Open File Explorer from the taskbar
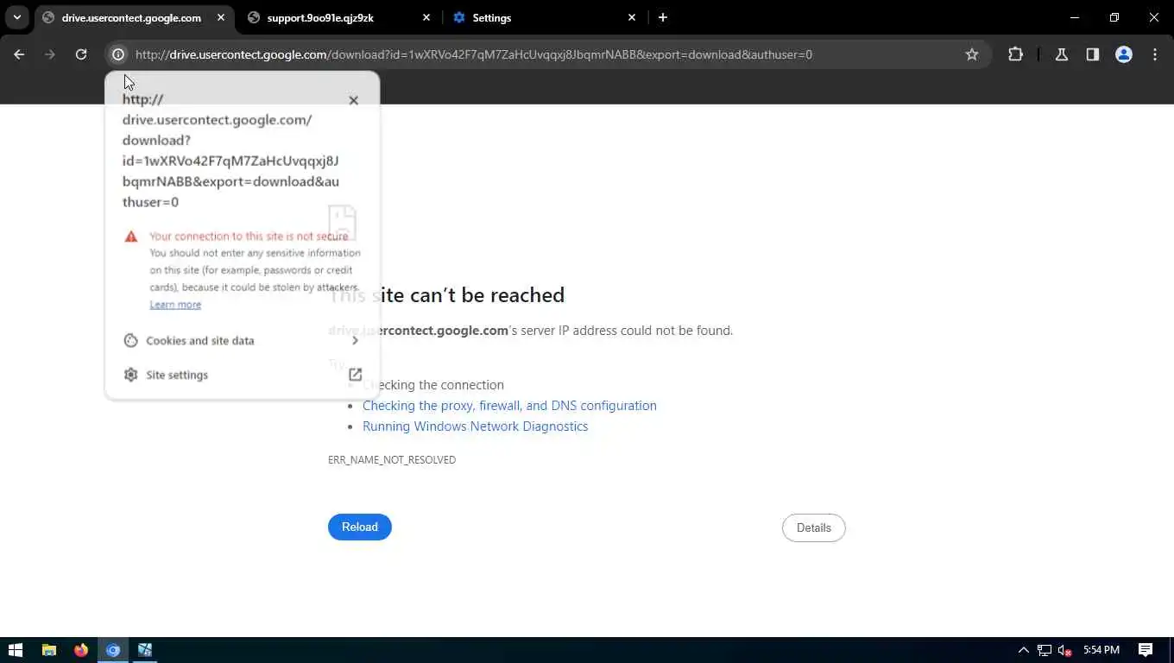1174x663 pixels. [49, 650]
